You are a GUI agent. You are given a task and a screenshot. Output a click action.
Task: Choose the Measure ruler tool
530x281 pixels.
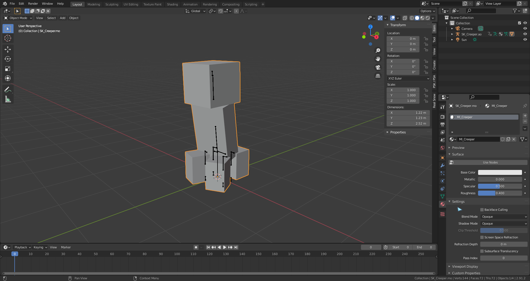(x=8, y=99)
